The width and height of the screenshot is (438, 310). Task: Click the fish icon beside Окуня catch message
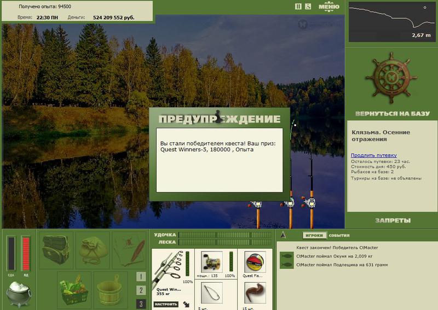286,256
